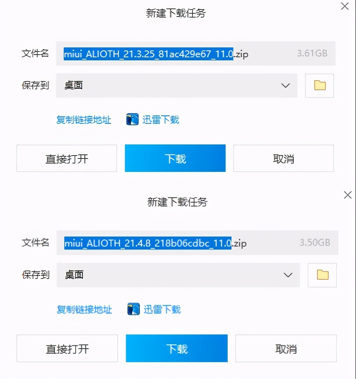Click 复制链接地址 link in upper dialog
Image resolution: width=356 pixels, height=379 pixels.
(84, 120)
